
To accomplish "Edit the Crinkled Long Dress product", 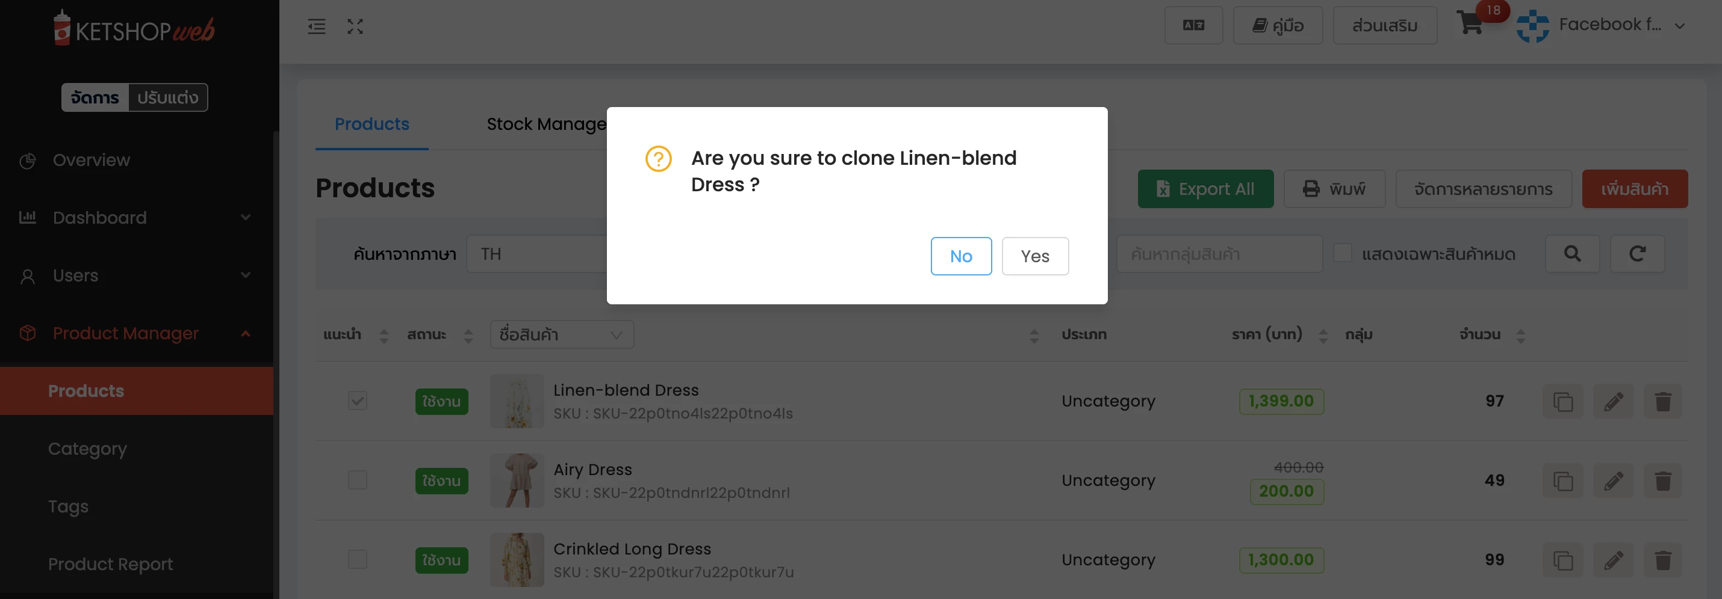I will coord(1613,561).
